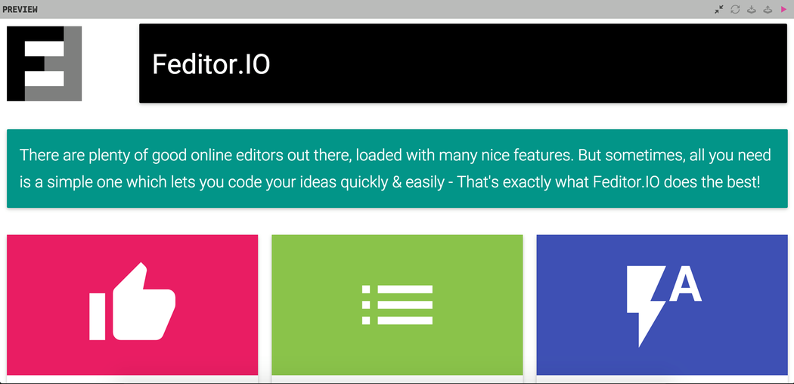Click the white strip below the blue card

tap(662, 379)
